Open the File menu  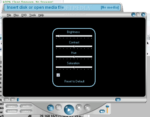[x=9, y=15]
